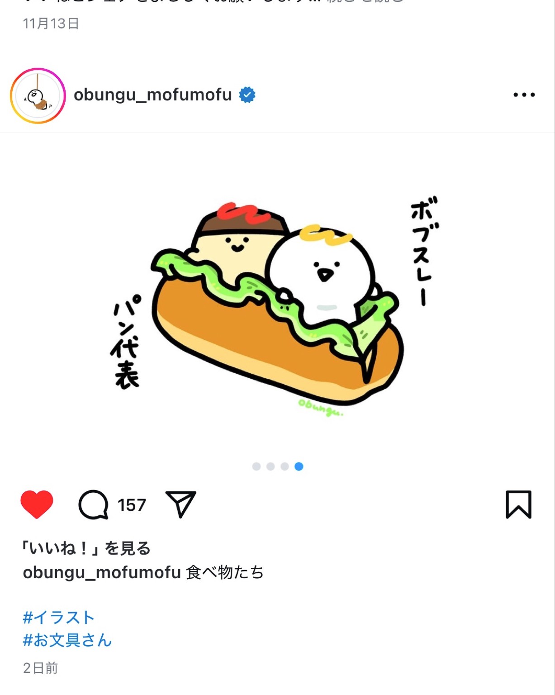Tap the blue verified badge
This screenshot has width=555, height=695.
pyautogui.click(x=247, y=95)
